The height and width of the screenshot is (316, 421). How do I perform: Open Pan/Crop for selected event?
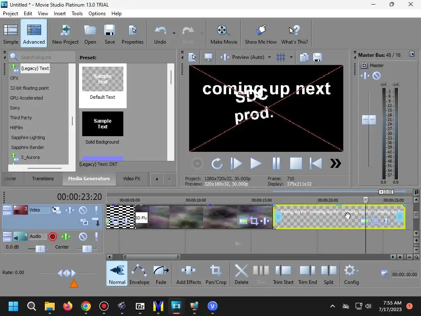click(x=216, y=274)
